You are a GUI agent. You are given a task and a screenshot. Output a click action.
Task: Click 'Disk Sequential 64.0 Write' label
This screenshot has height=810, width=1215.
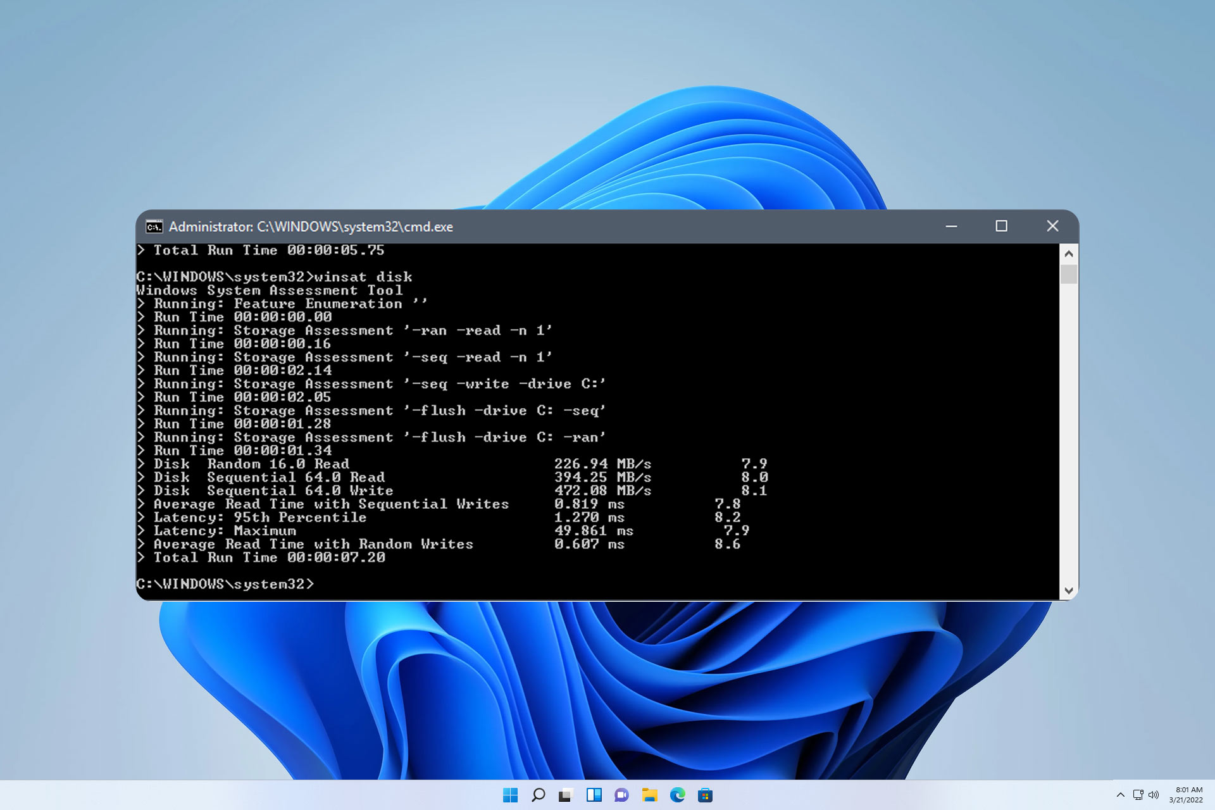pyautogui.click(x=273, y=490)
